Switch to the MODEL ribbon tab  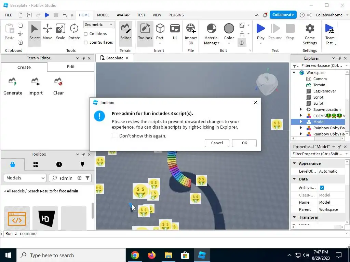coord(103,15)
